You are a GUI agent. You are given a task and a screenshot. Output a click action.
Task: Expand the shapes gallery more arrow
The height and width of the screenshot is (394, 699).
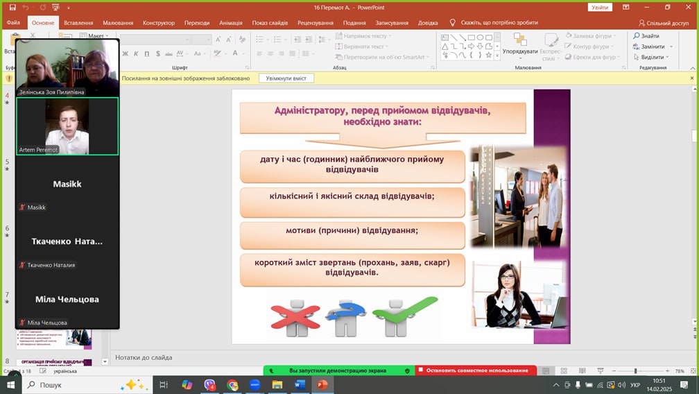[x=497, y=55]
